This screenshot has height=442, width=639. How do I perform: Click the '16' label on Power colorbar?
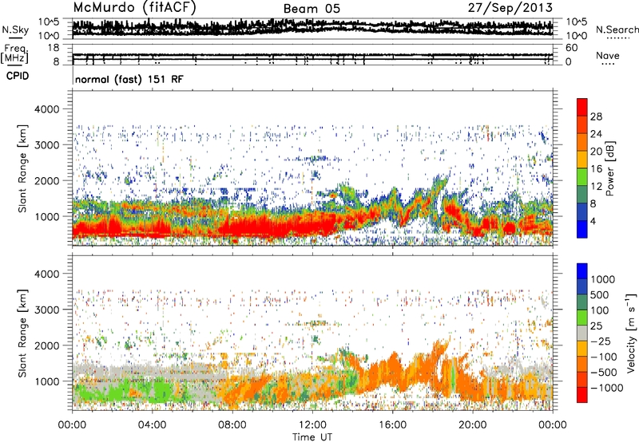tap(596, 169)
